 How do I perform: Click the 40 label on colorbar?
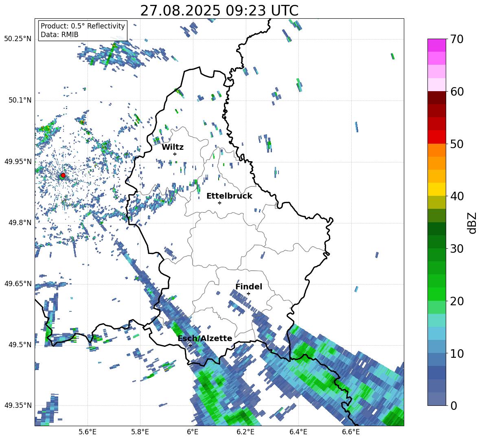pyautogui.click(x=457, y=196)
